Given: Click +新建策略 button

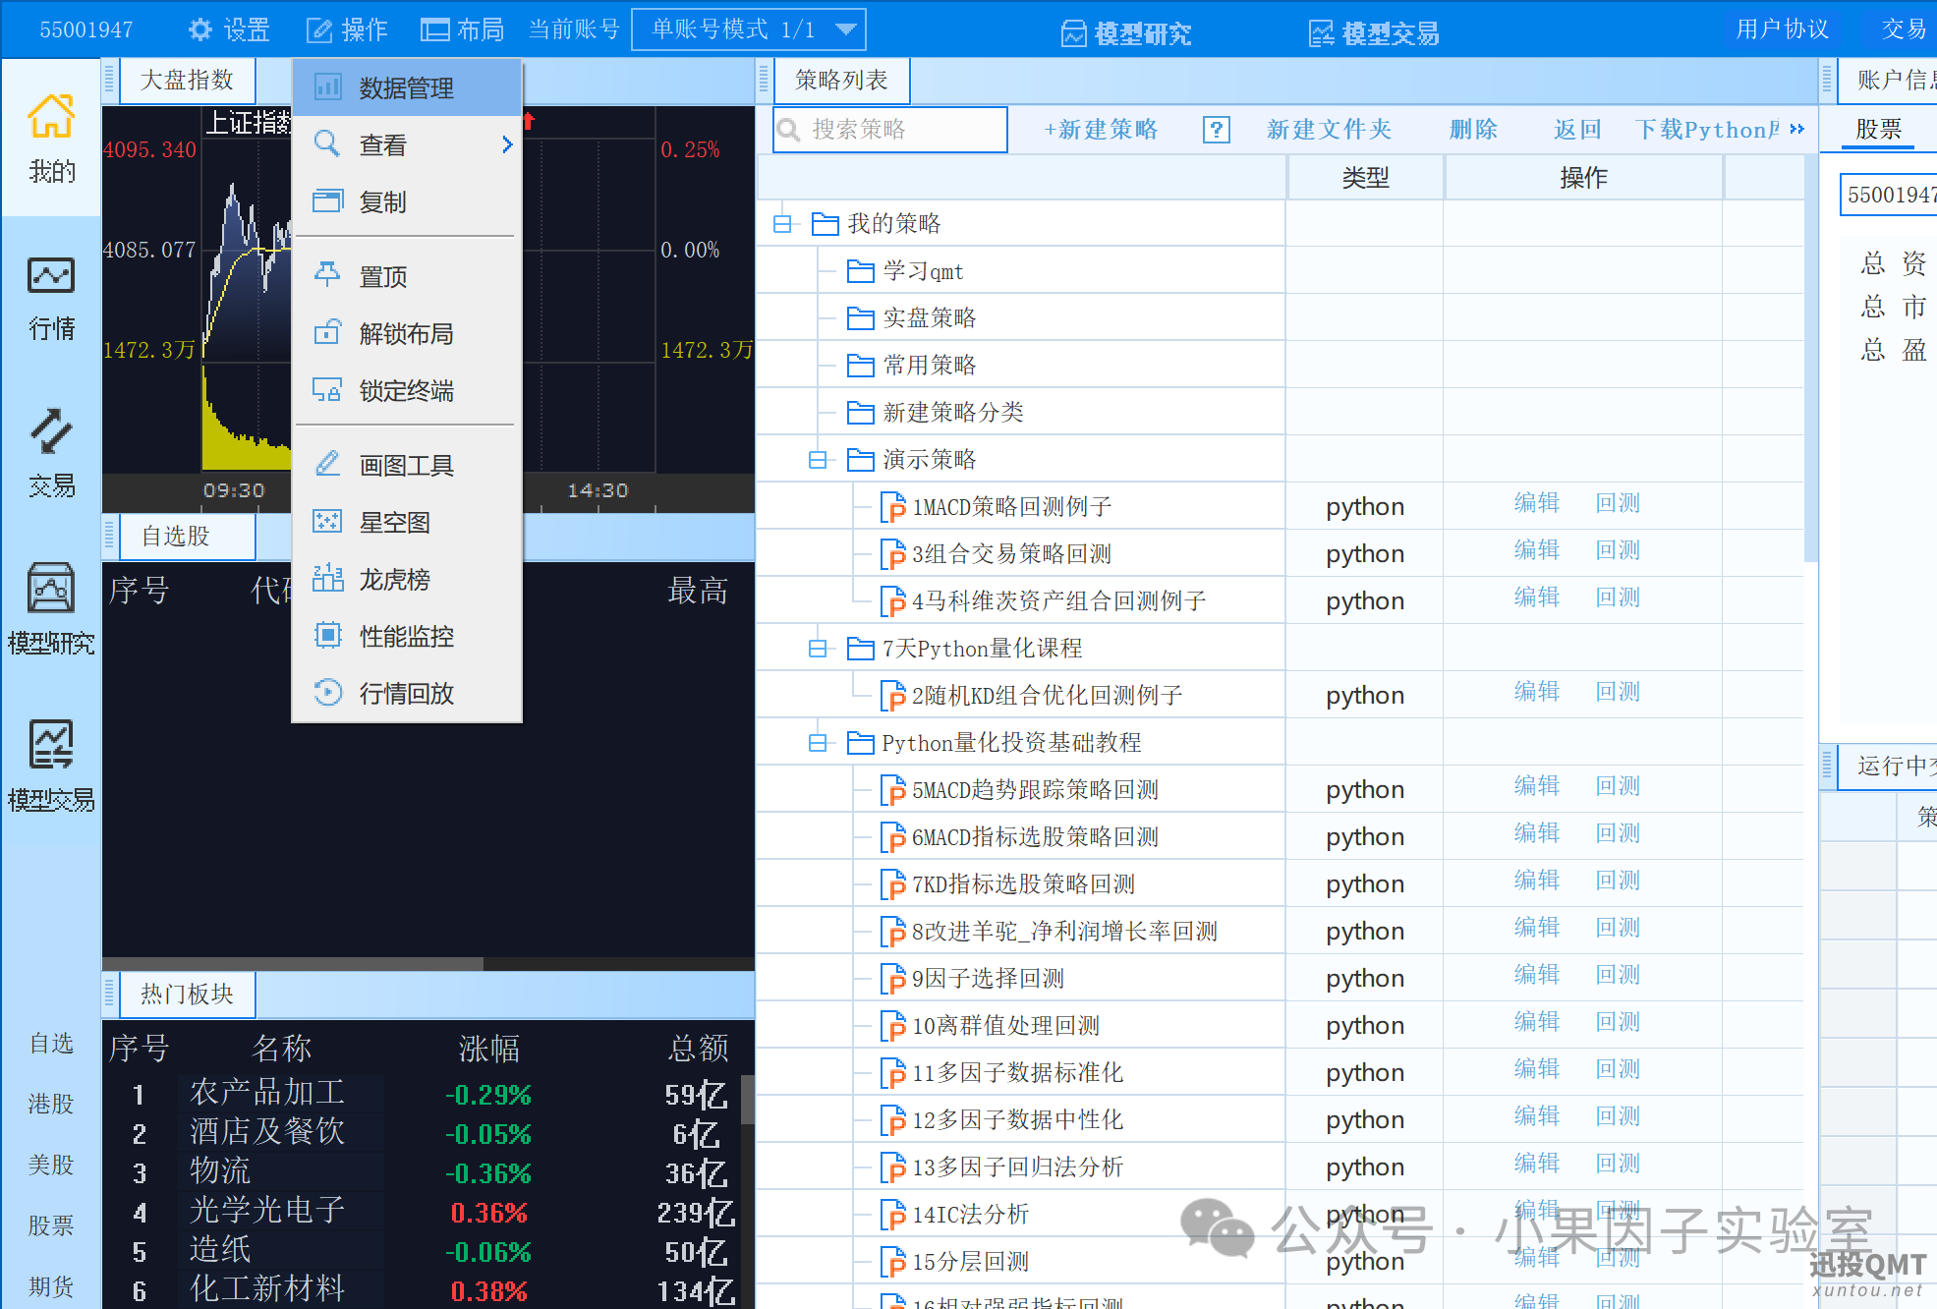Looking at the screenshot, I should pos(1101,130).
